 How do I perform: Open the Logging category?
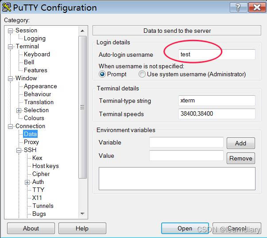[x=35, y=39]
